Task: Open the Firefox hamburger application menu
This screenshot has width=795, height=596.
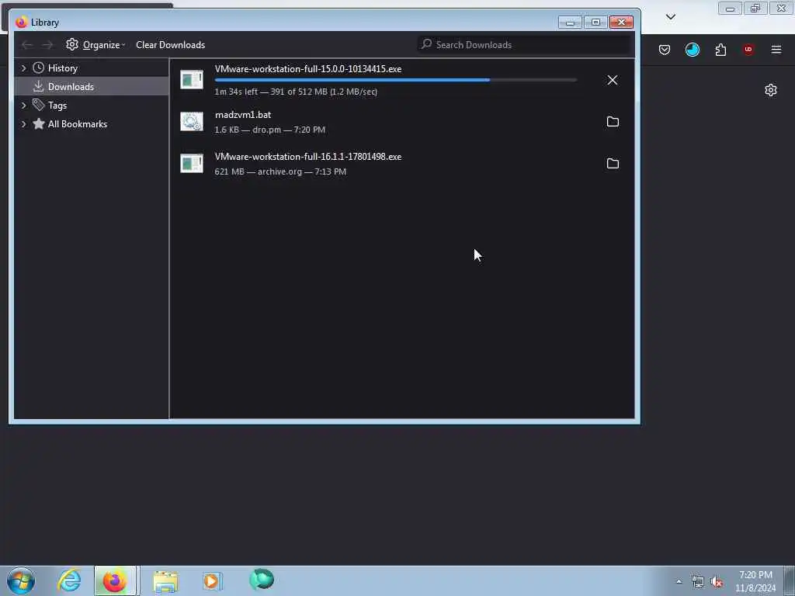Action: [x=776, y=50]
